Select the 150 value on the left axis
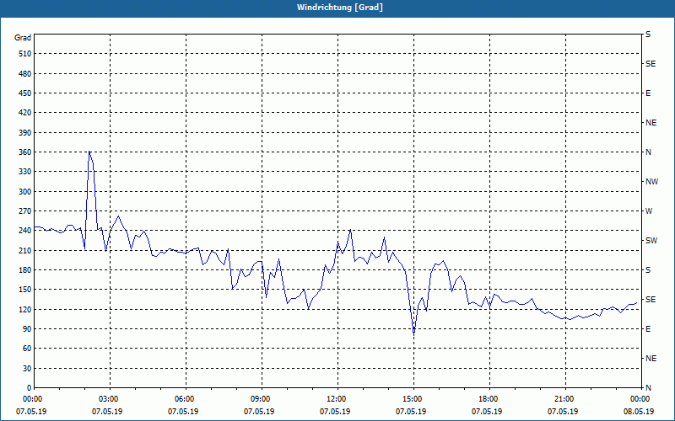This screenshot has width=675, height=421. [x=25, y=290]
